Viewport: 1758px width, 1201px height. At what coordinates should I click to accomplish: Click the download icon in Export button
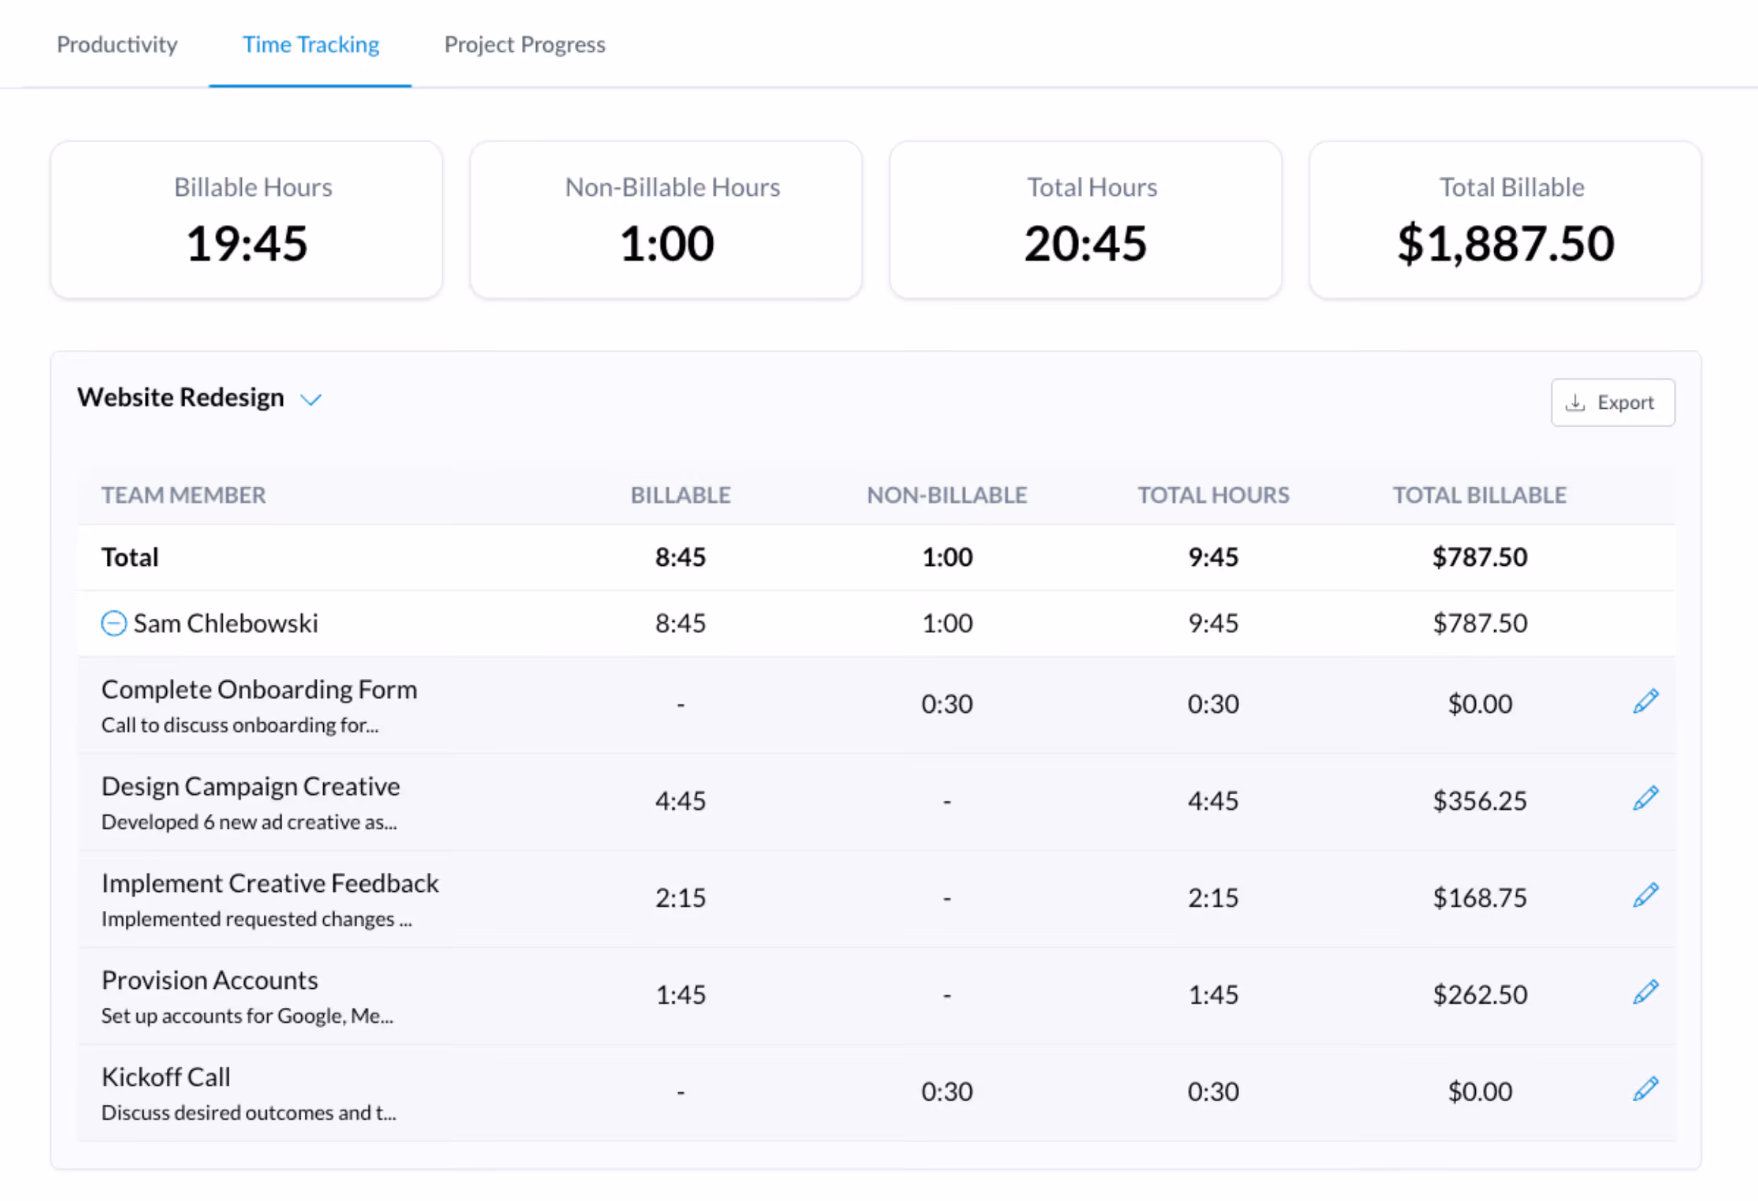pyautogui.click(x=1575, y=402)
